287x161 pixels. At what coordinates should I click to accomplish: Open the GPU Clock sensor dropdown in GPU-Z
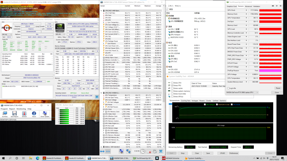[246, 10]
